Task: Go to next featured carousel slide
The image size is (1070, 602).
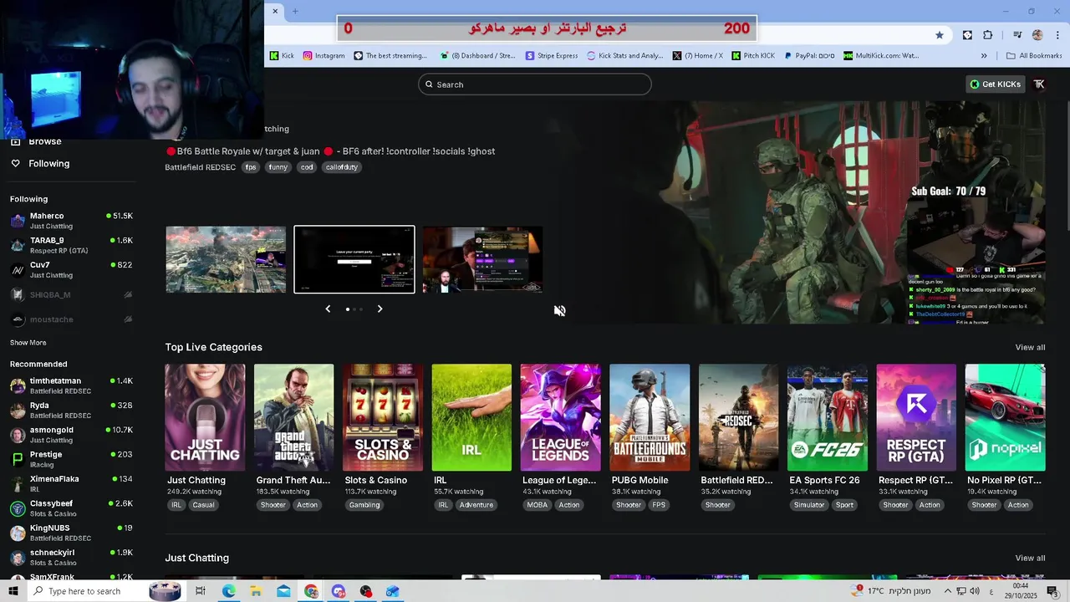Action: pos(380,309)
